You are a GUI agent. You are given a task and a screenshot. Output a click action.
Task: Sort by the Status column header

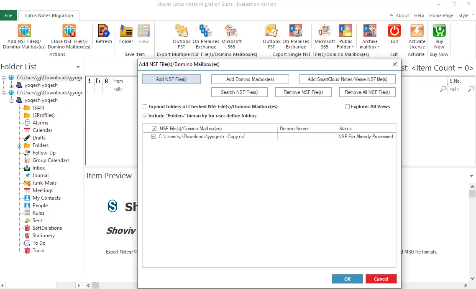[x=366, y=129]
